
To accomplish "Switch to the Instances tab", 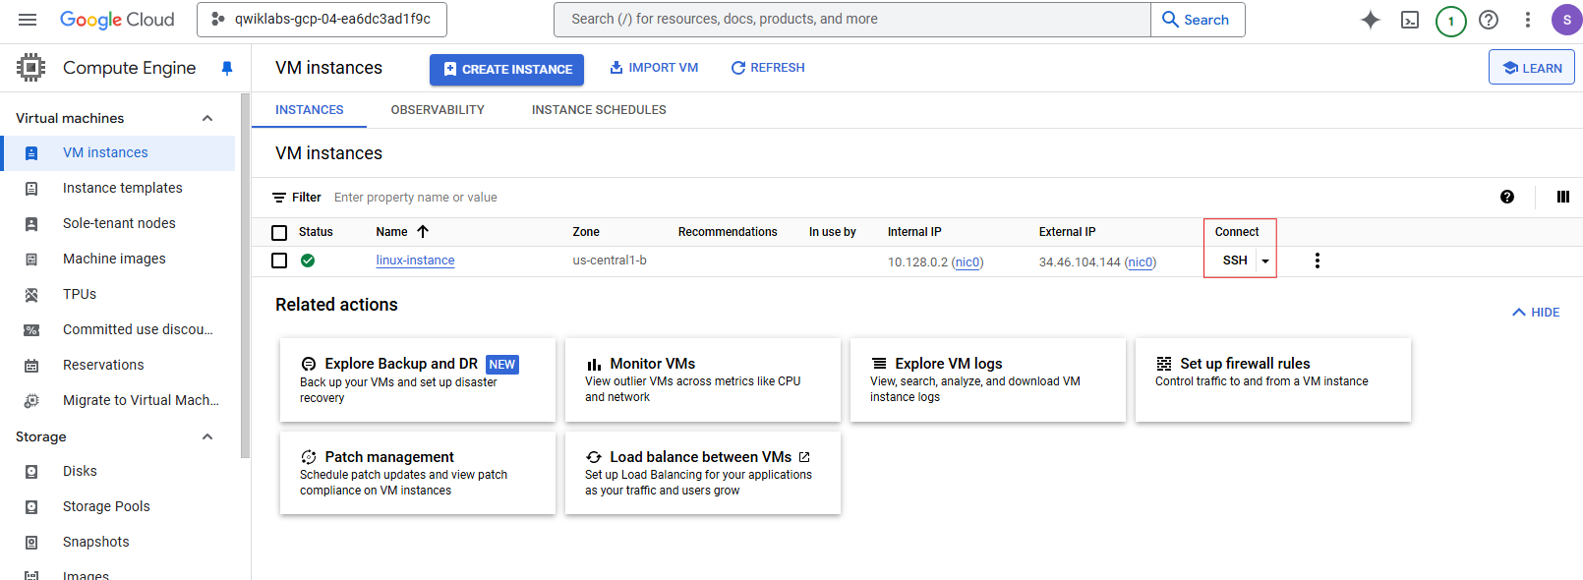I will (310, 110).
